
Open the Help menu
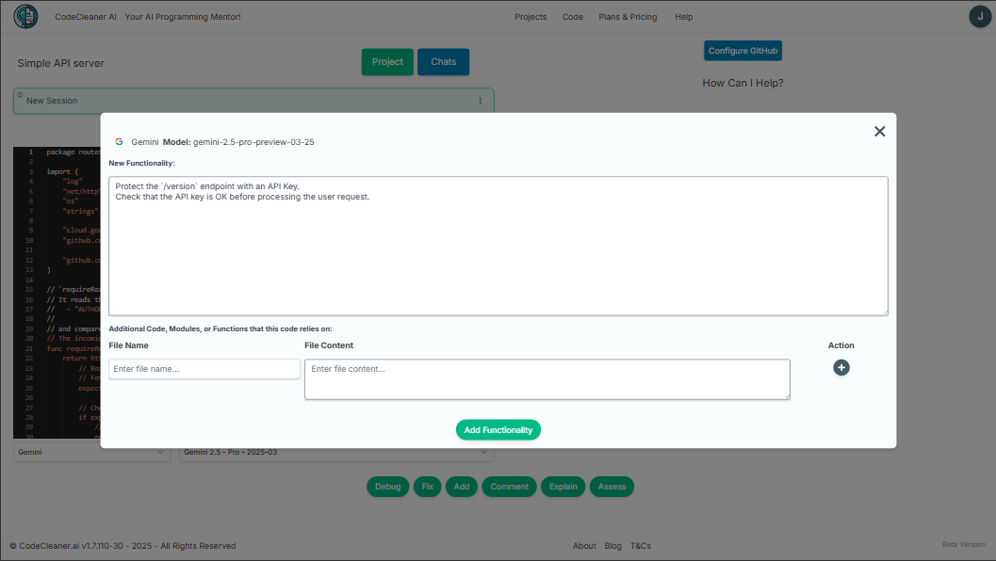pos(683,17)
